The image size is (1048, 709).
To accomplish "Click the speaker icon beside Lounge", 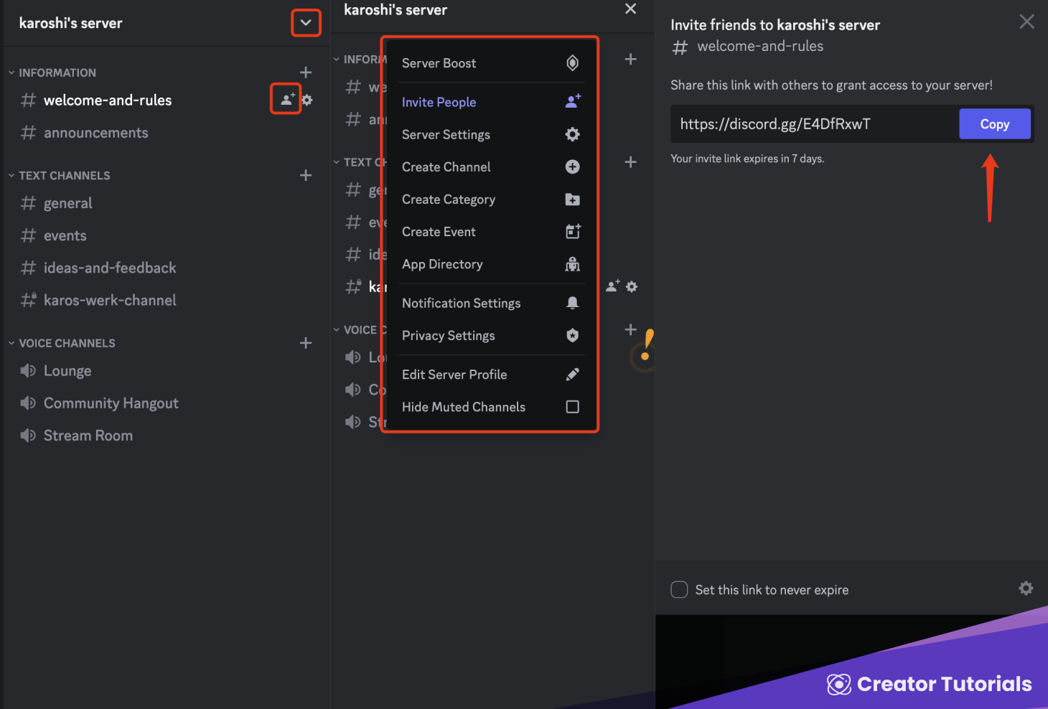I will click(x=27, y=370).
